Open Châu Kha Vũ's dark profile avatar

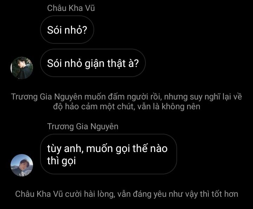tap(22, 68)
